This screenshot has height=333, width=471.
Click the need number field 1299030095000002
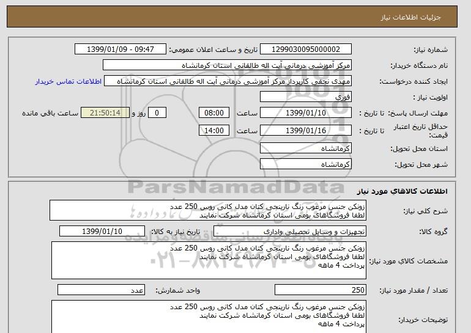(x=305, y=49)
